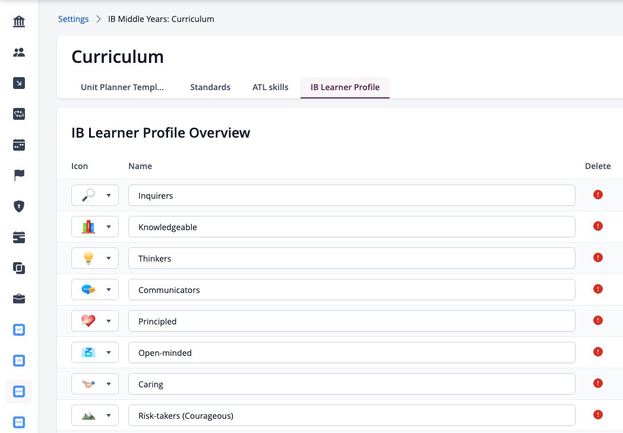Delete the Caring profile attribute

tap(597, 383)
